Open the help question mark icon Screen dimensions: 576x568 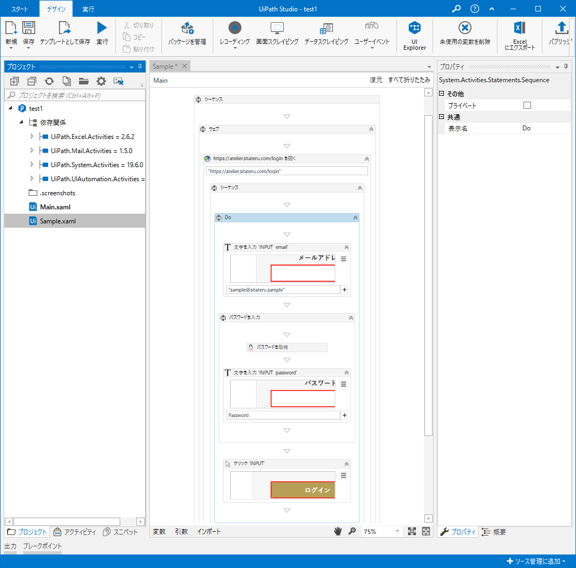click(475, 9)
